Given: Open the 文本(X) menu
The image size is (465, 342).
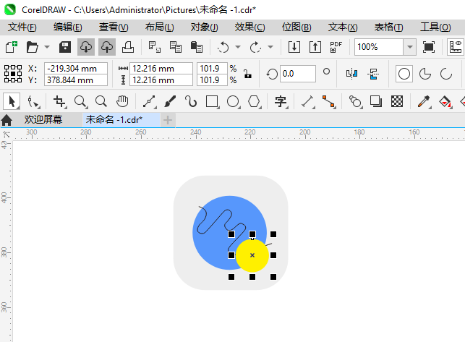Looking at the screenshot, I should coord(343,27).
